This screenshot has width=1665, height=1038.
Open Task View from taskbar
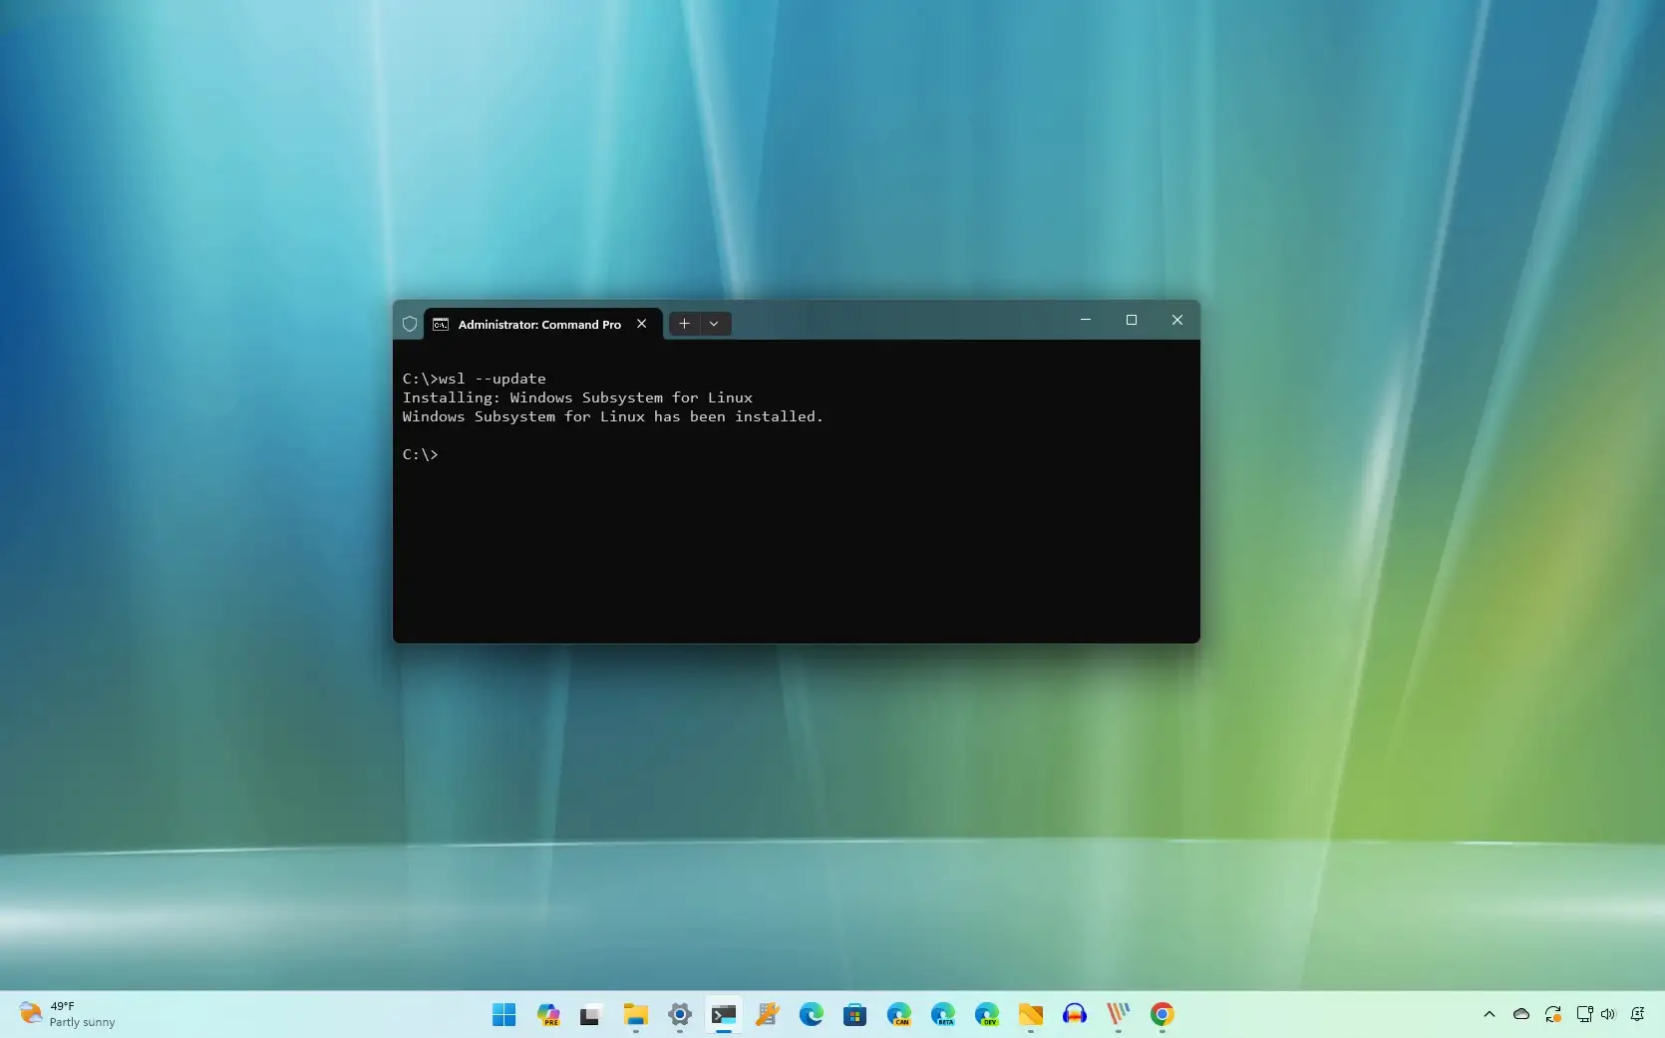pyautogui.click(x=591, y=1014)
